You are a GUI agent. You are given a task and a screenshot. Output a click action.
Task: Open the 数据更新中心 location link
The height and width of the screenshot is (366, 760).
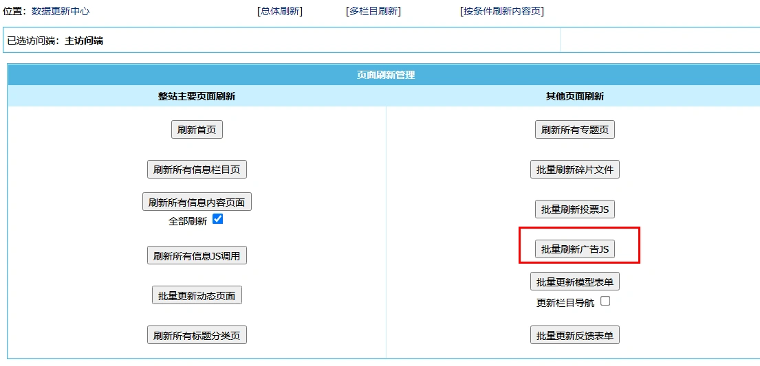[x=61, y=11]
